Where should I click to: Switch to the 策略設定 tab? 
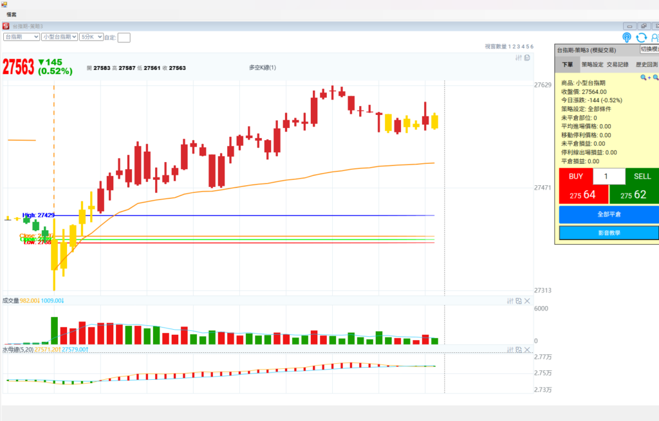click(592, 64)
